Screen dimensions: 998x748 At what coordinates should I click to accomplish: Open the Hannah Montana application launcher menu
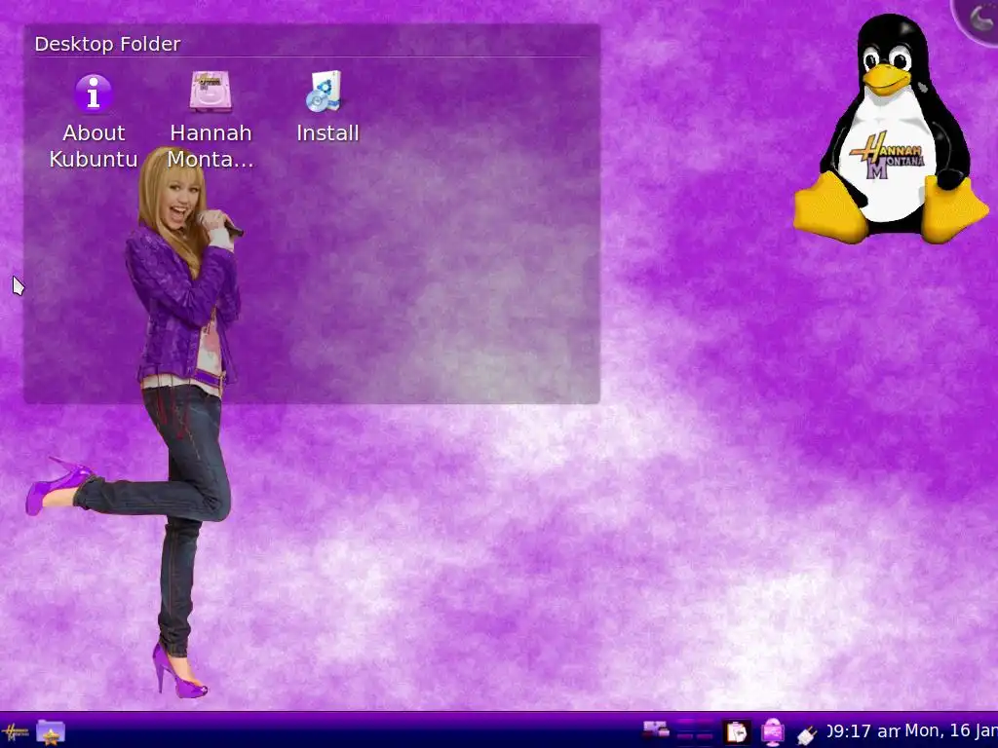pyautogui.click(x=14, y=731)
